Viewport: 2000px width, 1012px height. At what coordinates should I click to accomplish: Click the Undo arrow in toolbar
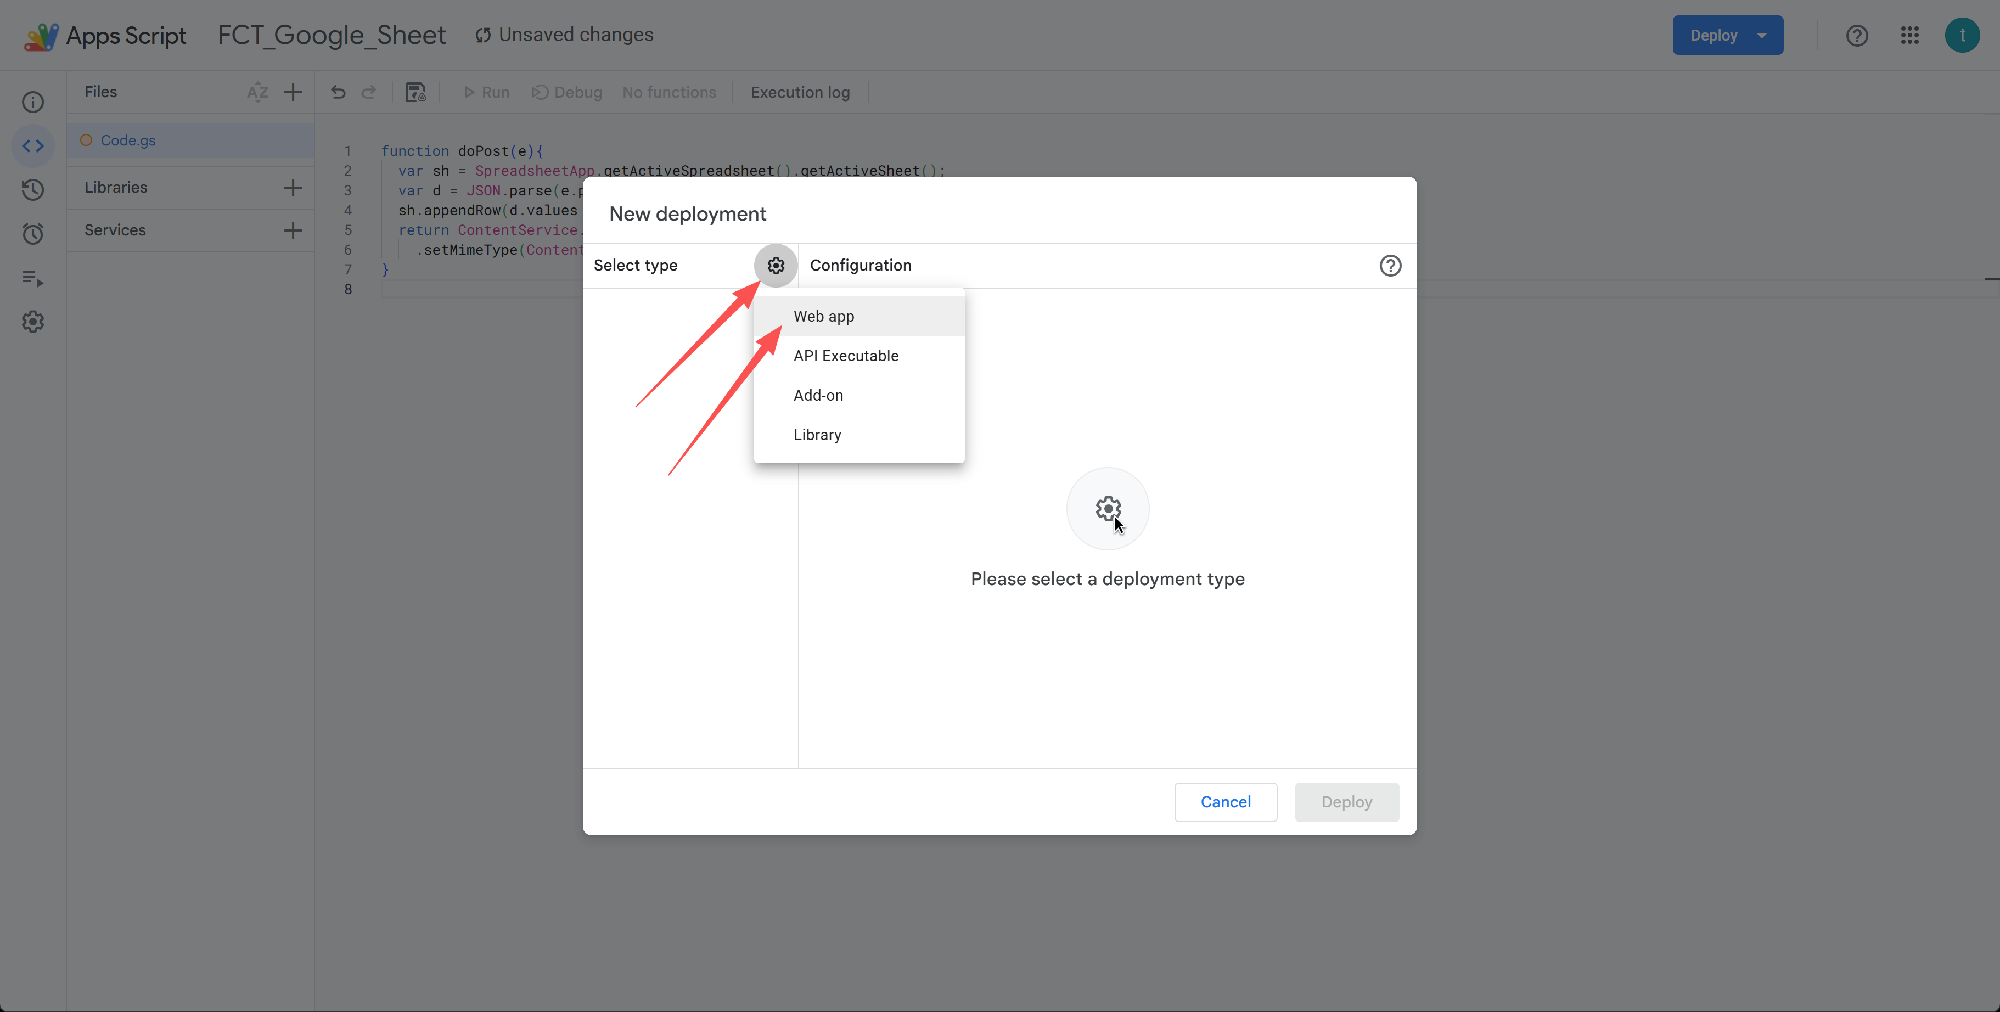click(x=338, y=92)
